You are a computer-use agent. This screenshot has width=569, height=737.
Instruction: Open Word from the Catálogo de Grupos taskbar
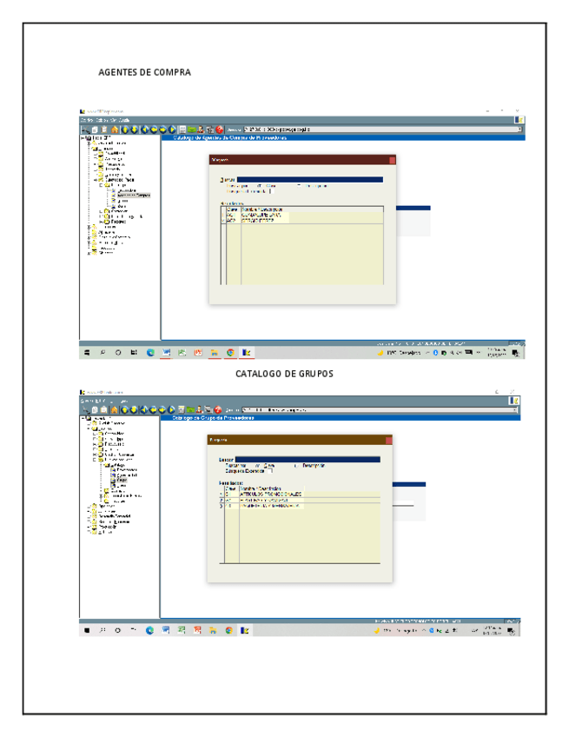[x=166, y=630]
